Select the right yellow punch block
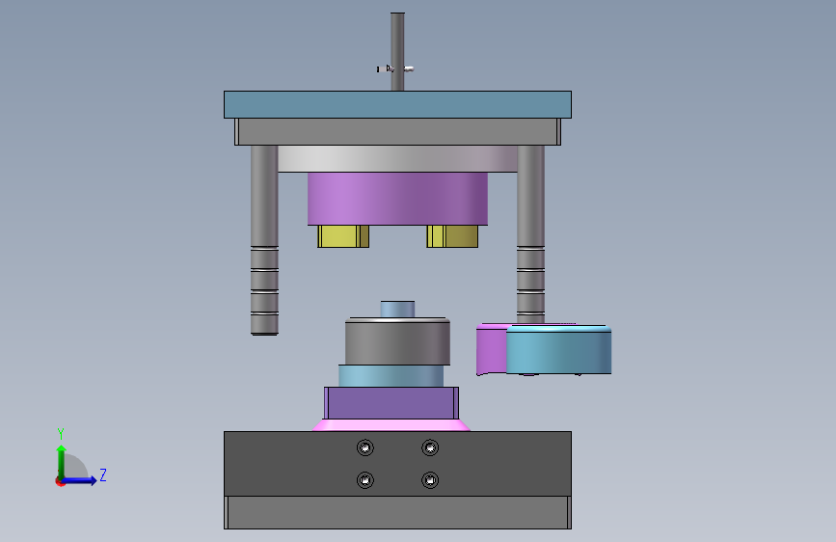This screenshot has width=836, height=542. tap(452, 236)
